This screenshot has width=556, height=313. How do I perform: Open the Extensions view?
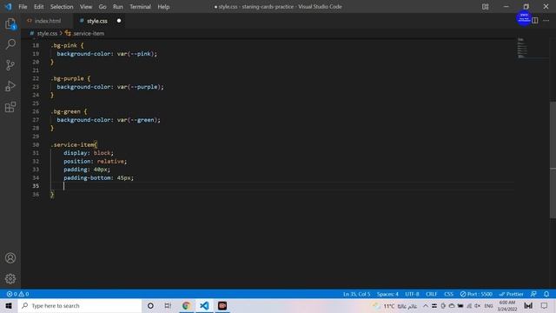tap(10, 107)
